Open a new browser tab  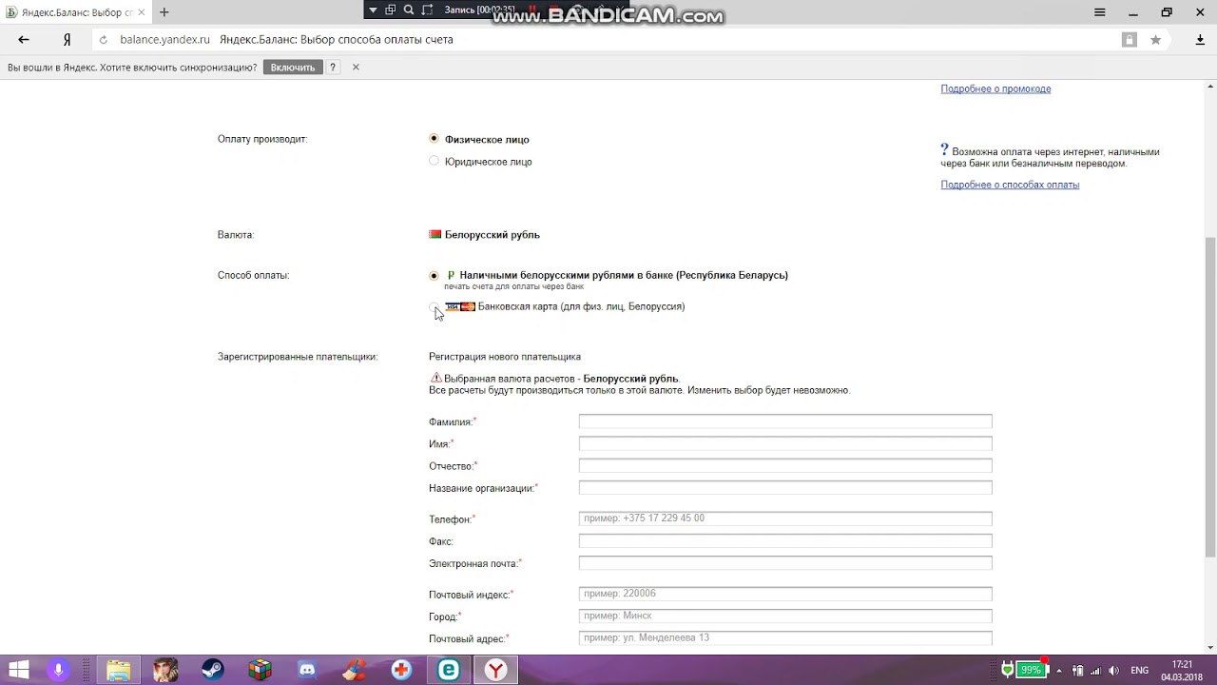(x=164, y=12)
